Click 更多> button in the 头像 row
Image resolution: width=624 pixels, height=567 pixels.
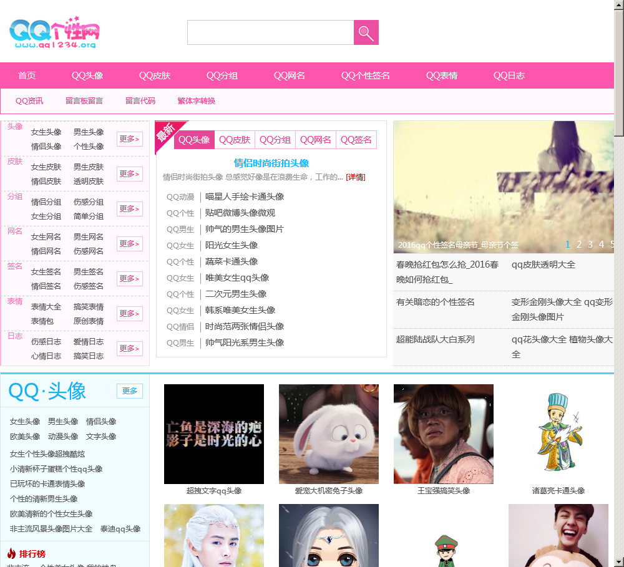click(130, 139)
